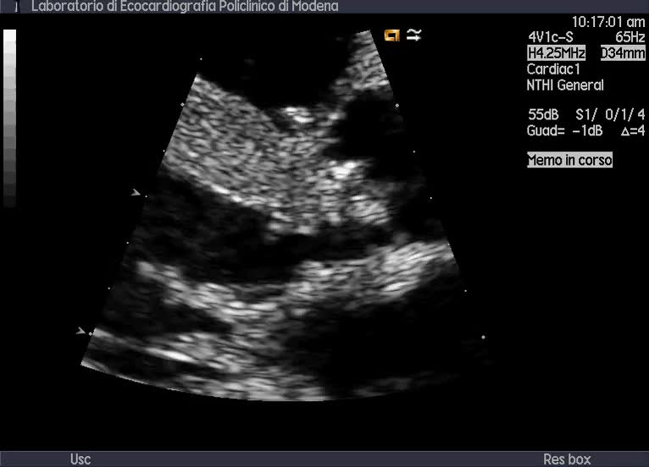Screen dimensions: 649x467
Task: Click the orange probe orientation marker icon
Action: click(x=391, y=35)
